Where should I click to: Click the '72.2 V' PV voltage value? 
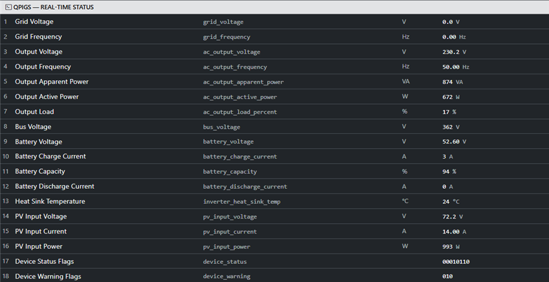tap(453, 217)
